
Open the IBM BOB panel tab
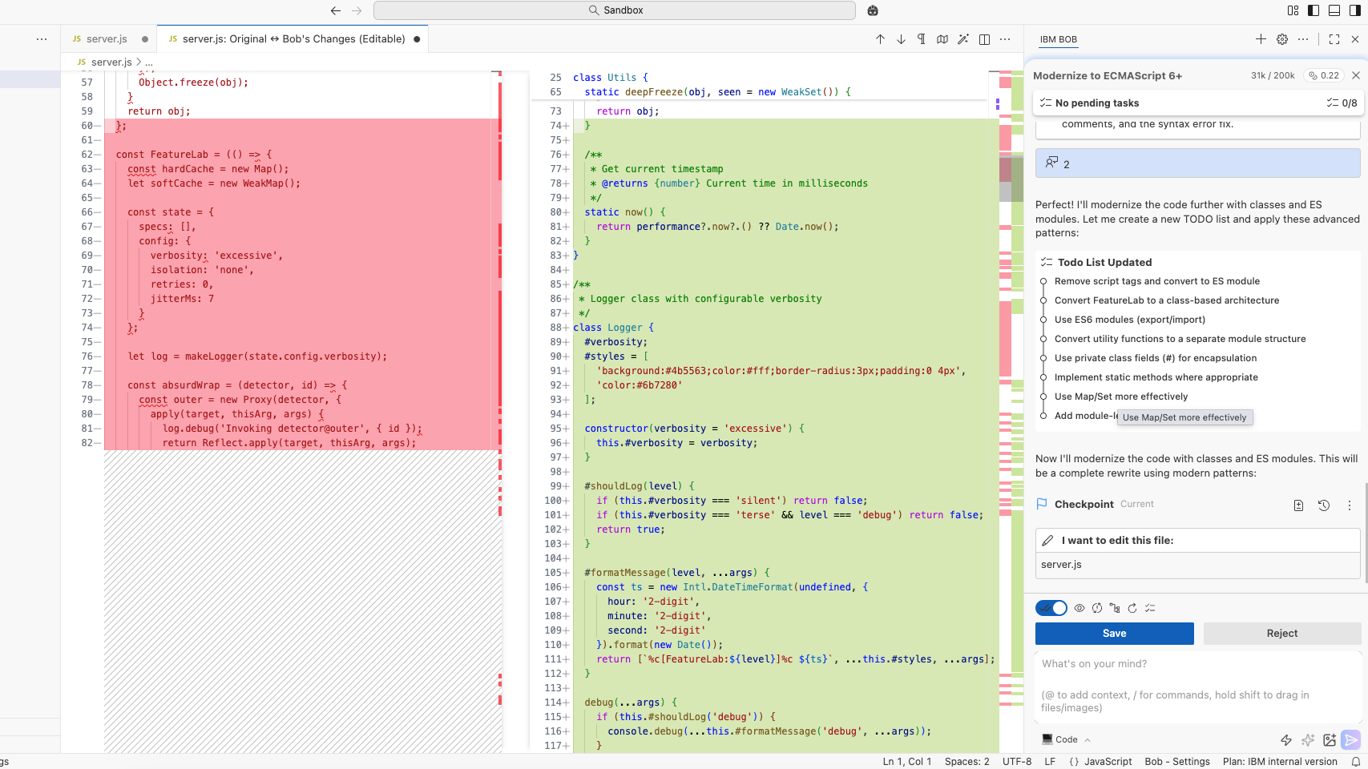1058,39
